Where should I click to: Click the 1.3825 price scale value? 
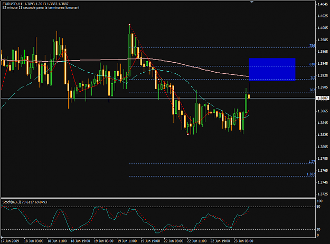tap(323, 134)
